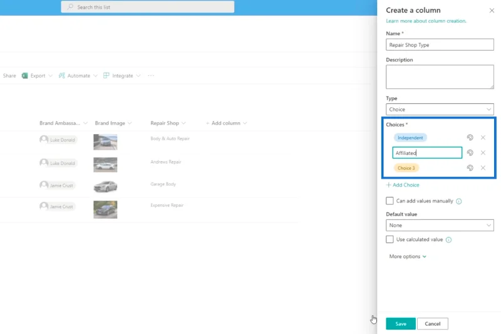
Task: Click the Integrate icon
Action: [106, 76]
